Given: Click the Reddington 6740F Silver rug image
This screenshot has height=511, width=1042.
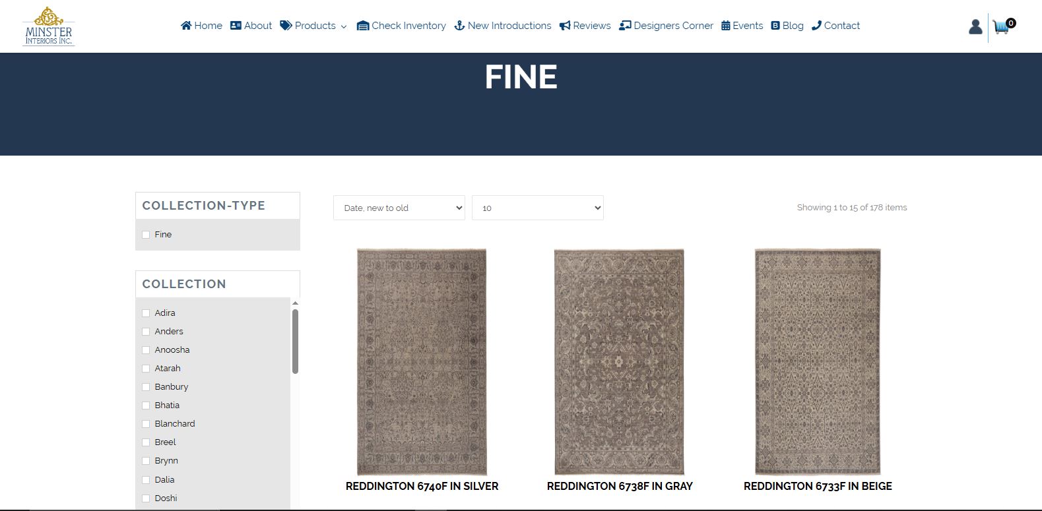Looking at the screenshot, I should (x=422, y=362).
